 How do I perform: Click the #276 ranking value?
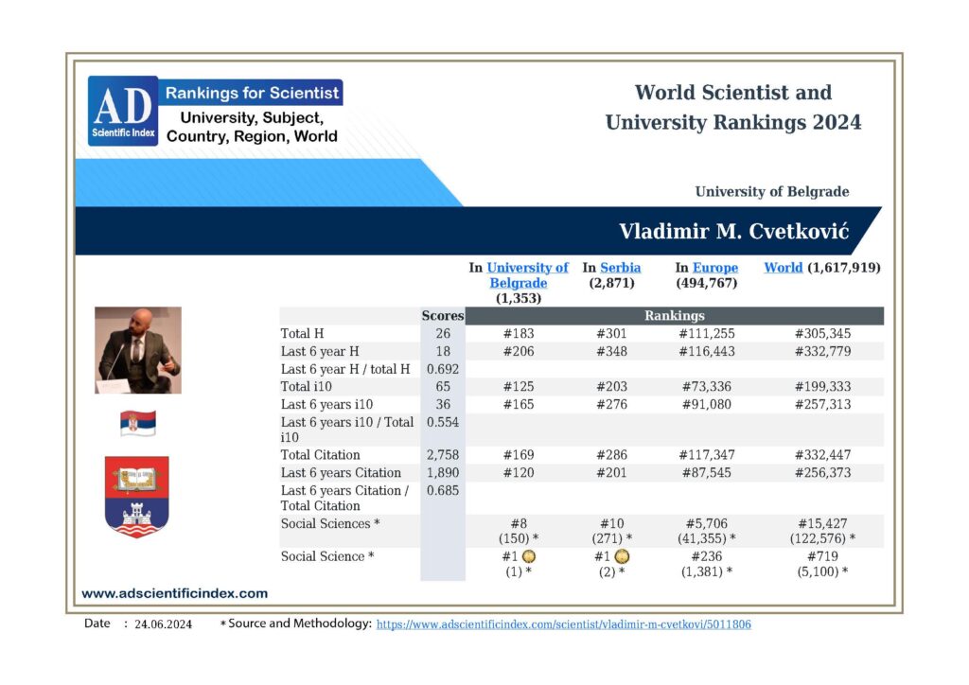612,405
